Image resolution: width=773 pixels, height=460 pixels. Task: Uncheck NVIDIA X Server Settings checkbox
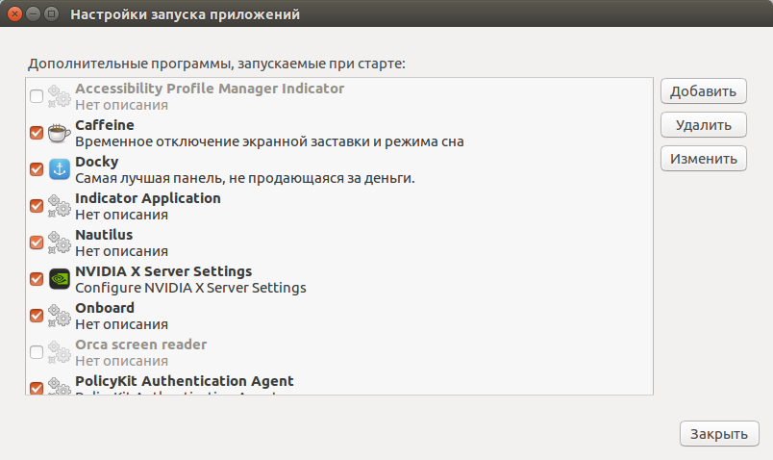pyautogui.click(x=37, y=279)
